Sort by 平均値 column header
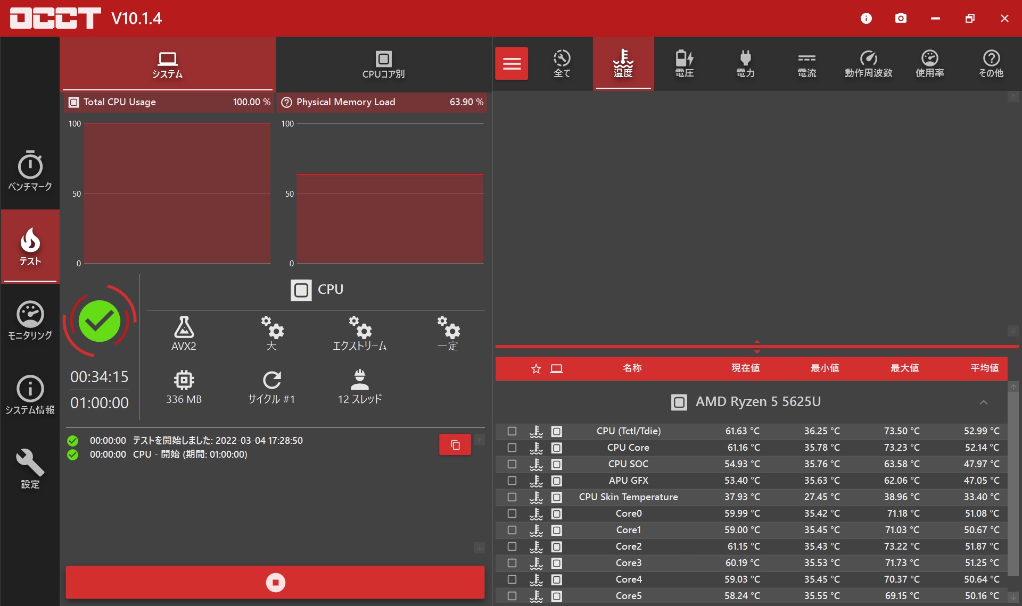 [984, 368]
